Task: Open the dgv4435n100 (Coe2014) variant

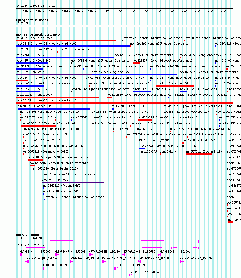Action: [x=32, y=63]
